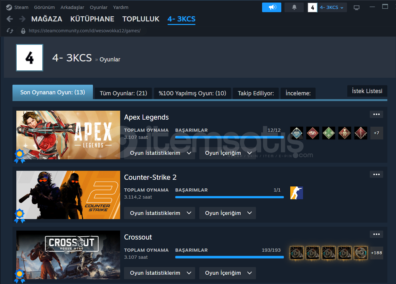This screenshot has height=284, width=396.
Task: Expand Oyun İstatistiklerim for Crossout
Action: (160, 273)
